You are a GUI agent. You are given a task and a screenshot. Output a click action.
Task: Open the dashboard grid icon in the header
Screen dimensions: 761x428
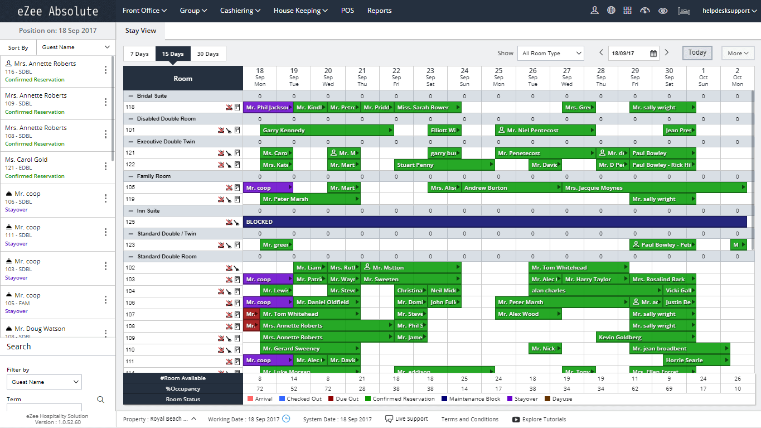tap(627, 10)
